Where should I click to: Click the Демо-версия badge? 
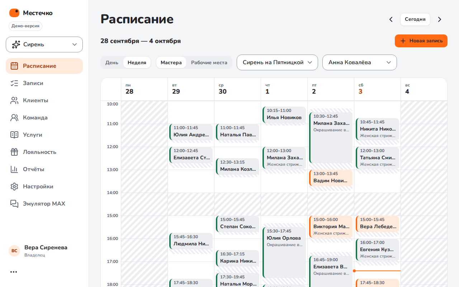(25, 26)
